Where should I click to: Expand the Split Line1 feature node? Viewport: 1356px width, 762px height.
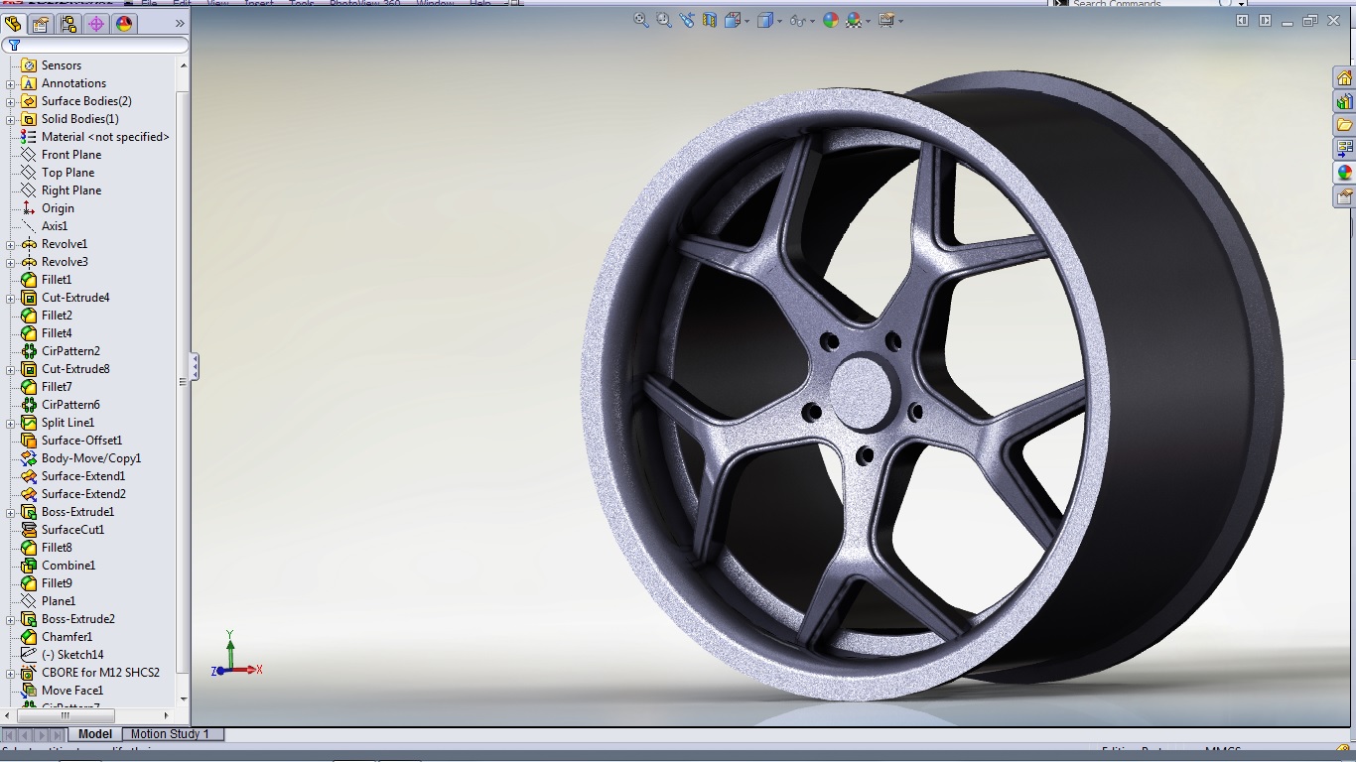pyautogui.click(x=10, y=423)
